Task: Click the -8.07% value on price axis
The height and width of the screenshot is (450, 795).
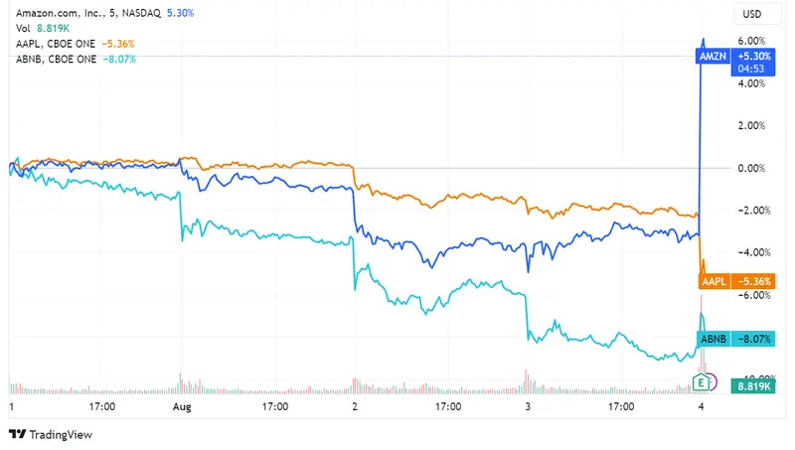Action: (751, 339)
